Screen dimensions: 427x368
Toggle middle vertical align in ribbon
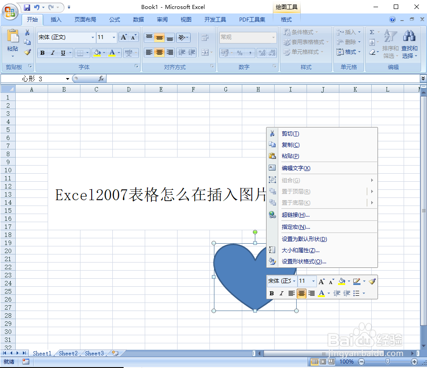click(160, 38)
